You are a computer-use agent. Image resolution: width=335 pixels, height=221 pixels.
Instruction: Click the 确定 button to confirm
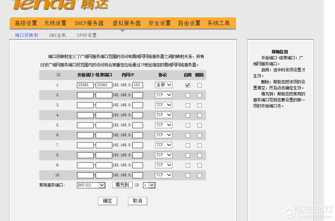click(x=108, y=201)
